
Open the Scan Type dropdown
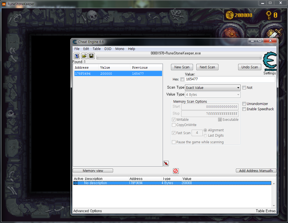(213, 87)
